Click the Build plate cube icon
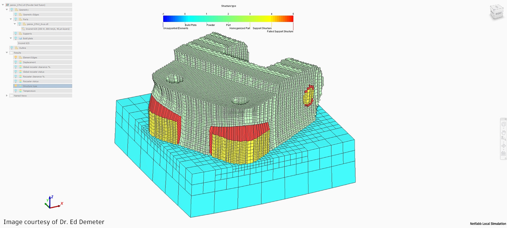Image resolution: width=507 pixels, height=228 pixels. (x=20, y=38)
